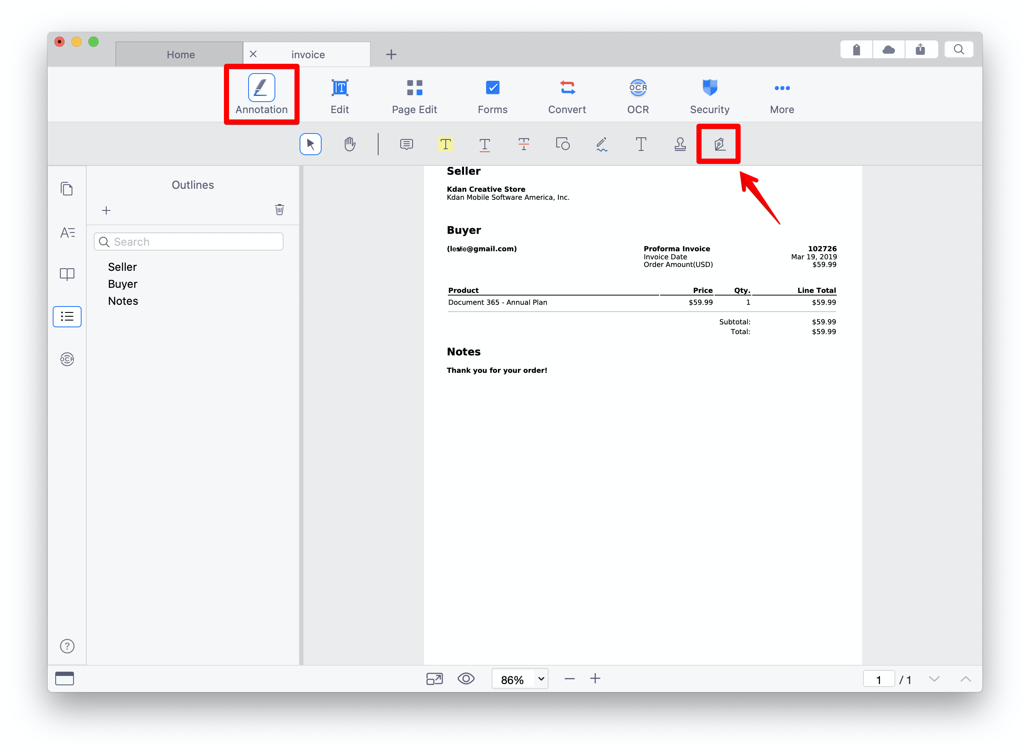This screenshot has height=755, width=1030.
Task: Open the OCR sidebar panel
Action: [x=67, y=359]
